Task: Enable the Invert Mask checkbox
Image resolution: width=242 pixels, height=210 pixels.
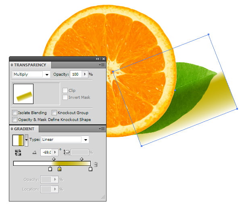Action: 65,97
